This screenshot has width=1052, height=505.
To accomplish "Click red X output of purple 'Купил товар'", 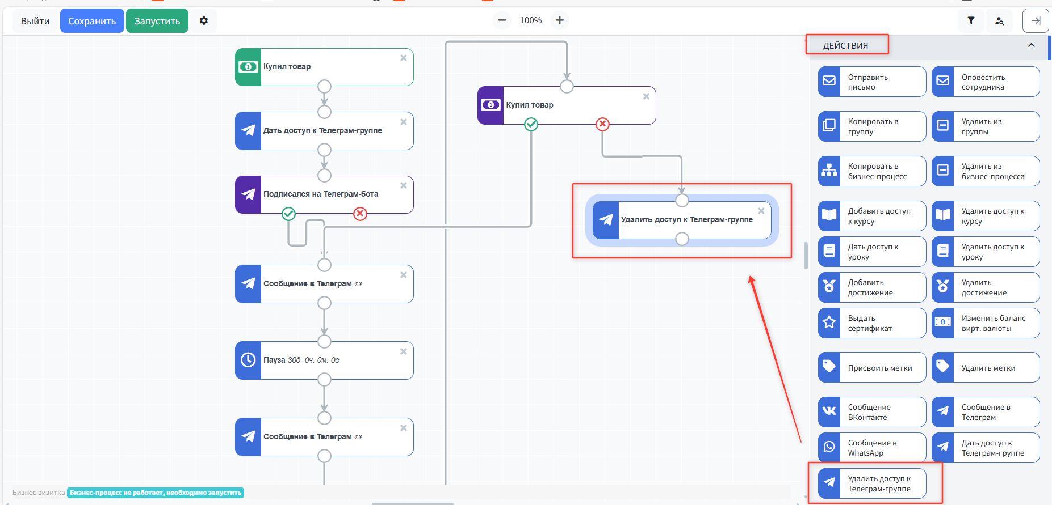I will point(602,124).
